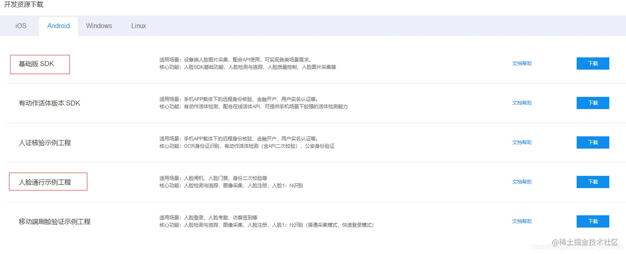Download the 人脸通行示例工程 package

click(x=592, y=182)
